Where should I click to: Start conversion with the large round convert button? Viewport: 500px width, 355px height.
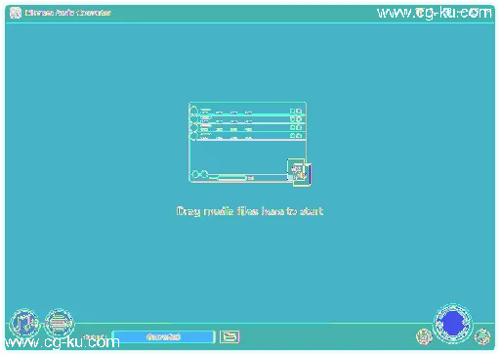452,323
